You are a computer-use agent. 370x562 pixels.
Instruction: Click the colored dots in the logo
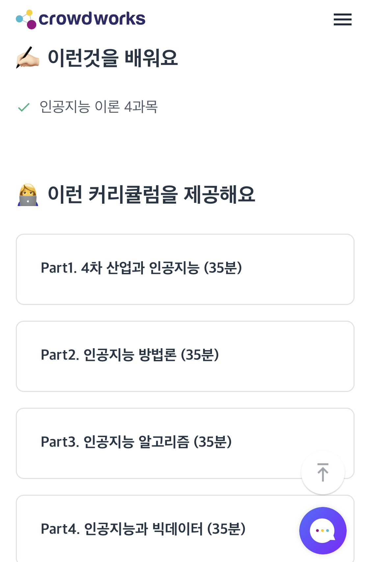26,19
